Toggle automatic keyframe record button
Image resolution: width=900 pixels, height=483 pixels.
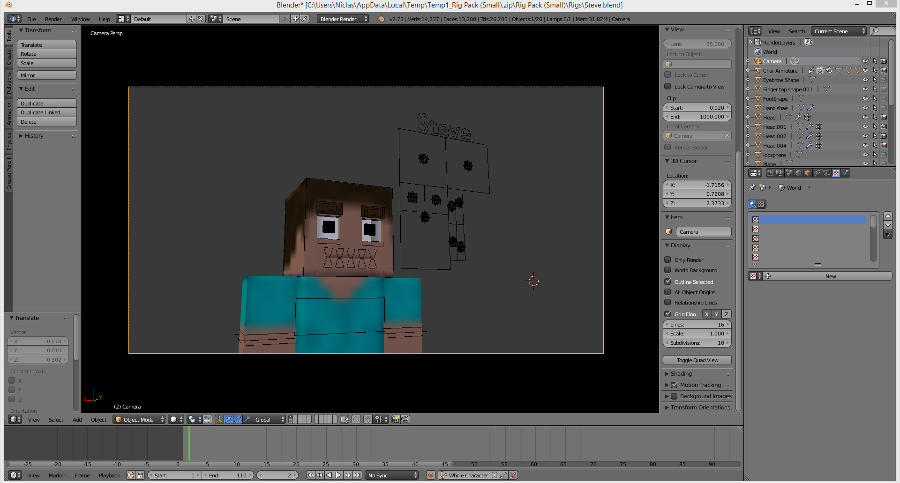click(431, 475)
